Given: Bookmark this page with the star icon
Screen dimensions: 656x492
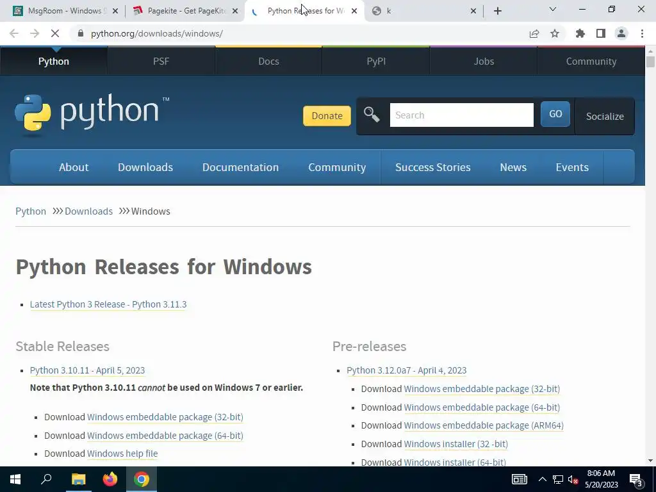Looking at the screenshot, I should [555, 33].
